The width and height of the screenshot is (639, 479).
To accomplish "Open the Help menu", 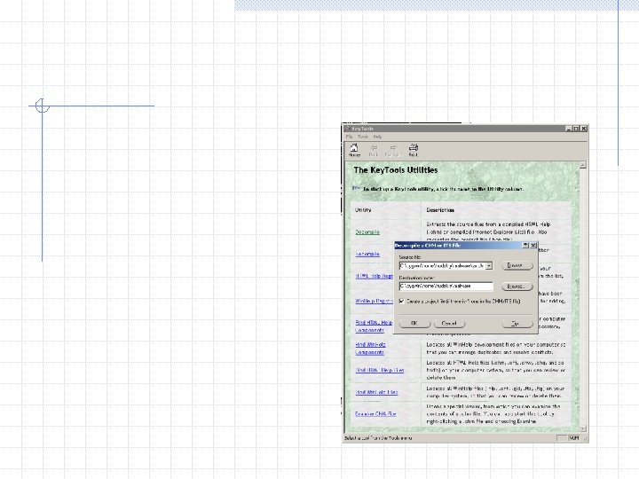I will pos(377,137).
